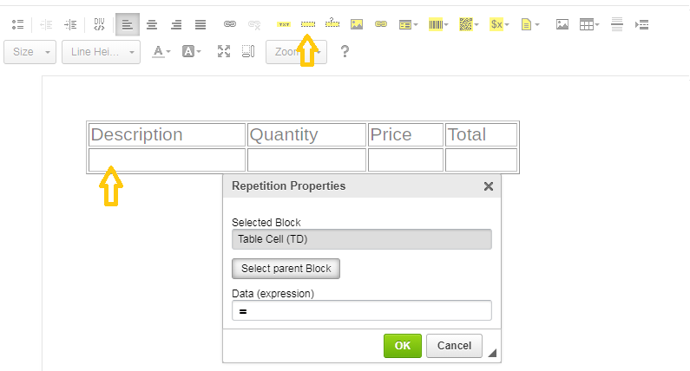Click the unlink icon
Screen dimensions: 690x371
(x=254, y=24)
